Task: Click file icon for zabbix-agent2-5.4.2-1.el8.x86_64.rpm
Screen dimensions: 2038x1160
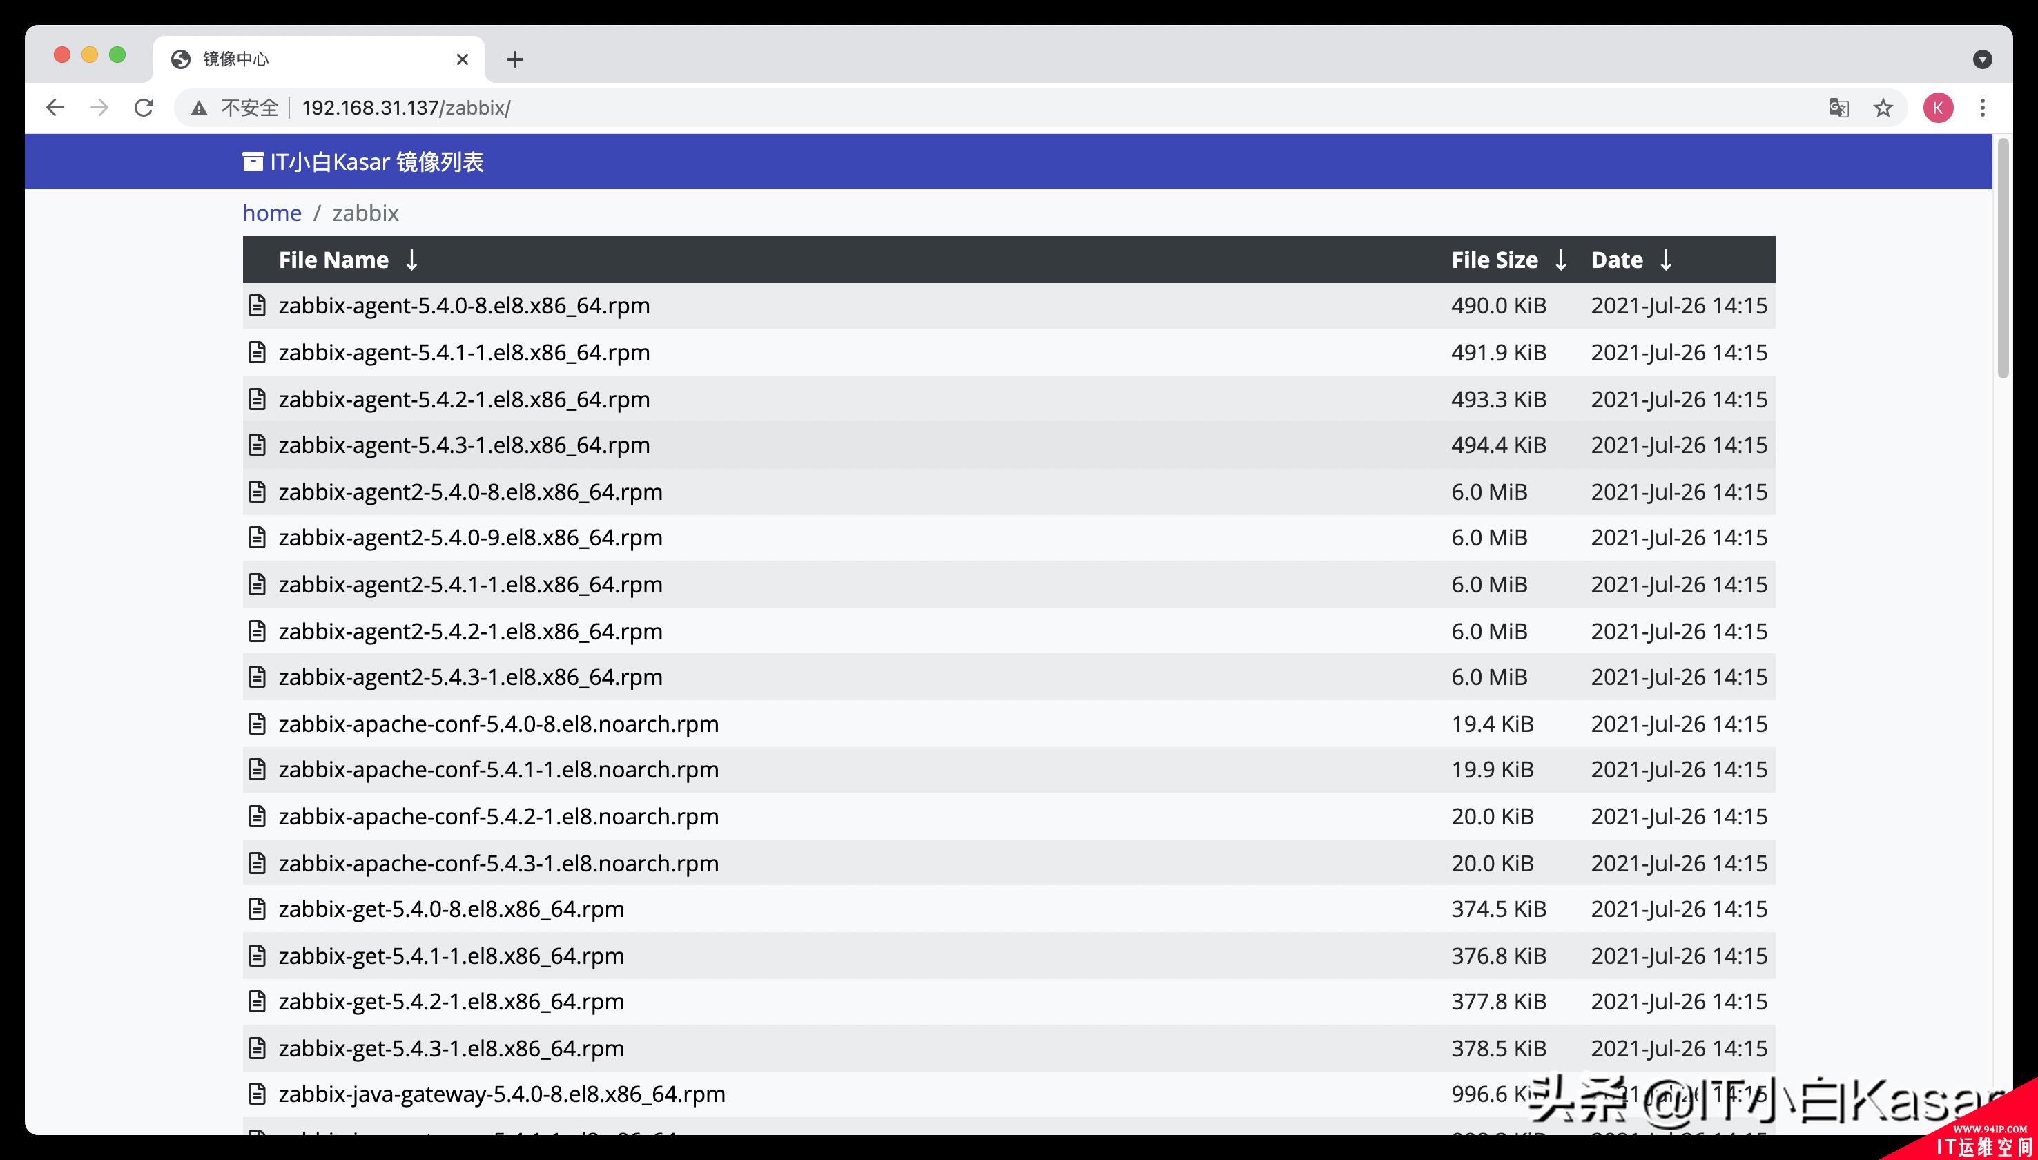Action: point(256,631)
